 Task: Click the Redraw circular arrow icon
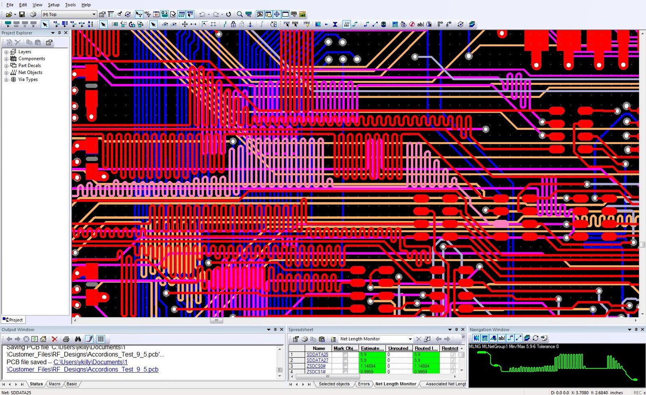229,14
